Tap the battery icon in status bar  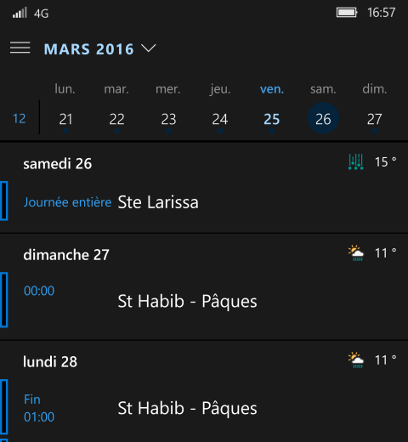tap(347, 13)
